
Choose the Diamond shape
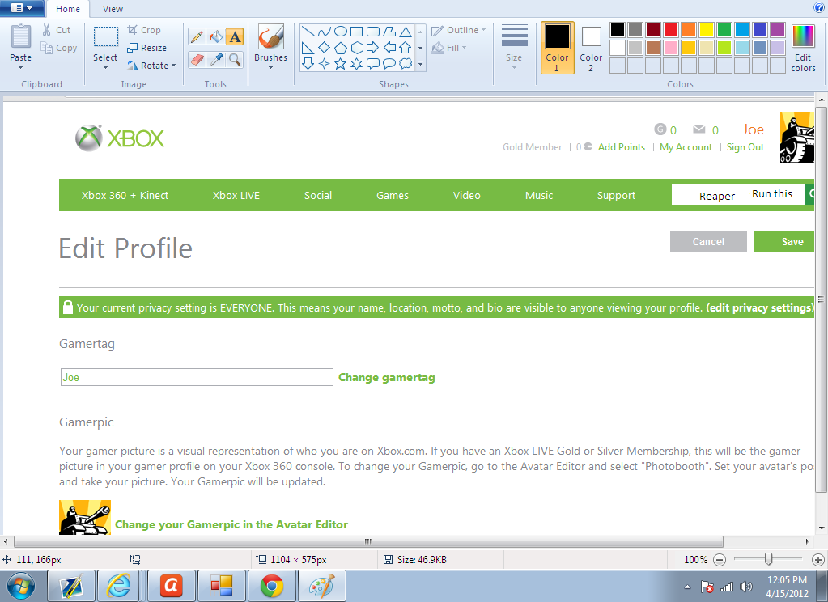[325, 48]
